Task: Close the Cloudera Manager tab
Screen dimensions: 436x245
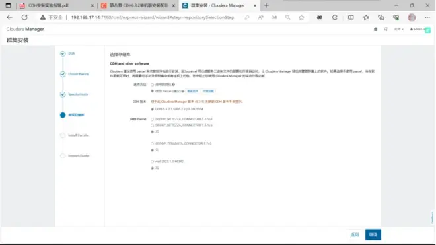Action: point(255,5)
